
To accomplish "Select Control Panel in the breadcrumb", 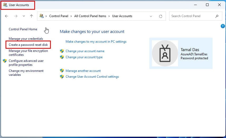I will [59, 16].
